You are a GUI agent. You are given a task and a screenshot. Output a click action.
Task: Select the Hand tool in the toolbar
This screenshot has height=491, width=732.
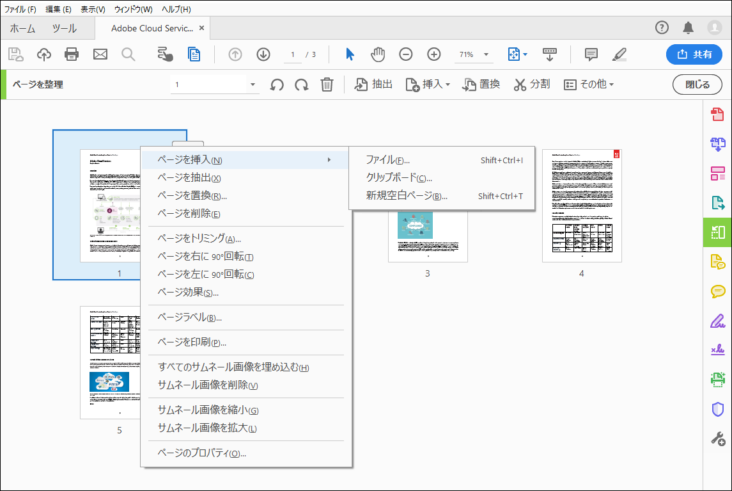click(378, 54)
